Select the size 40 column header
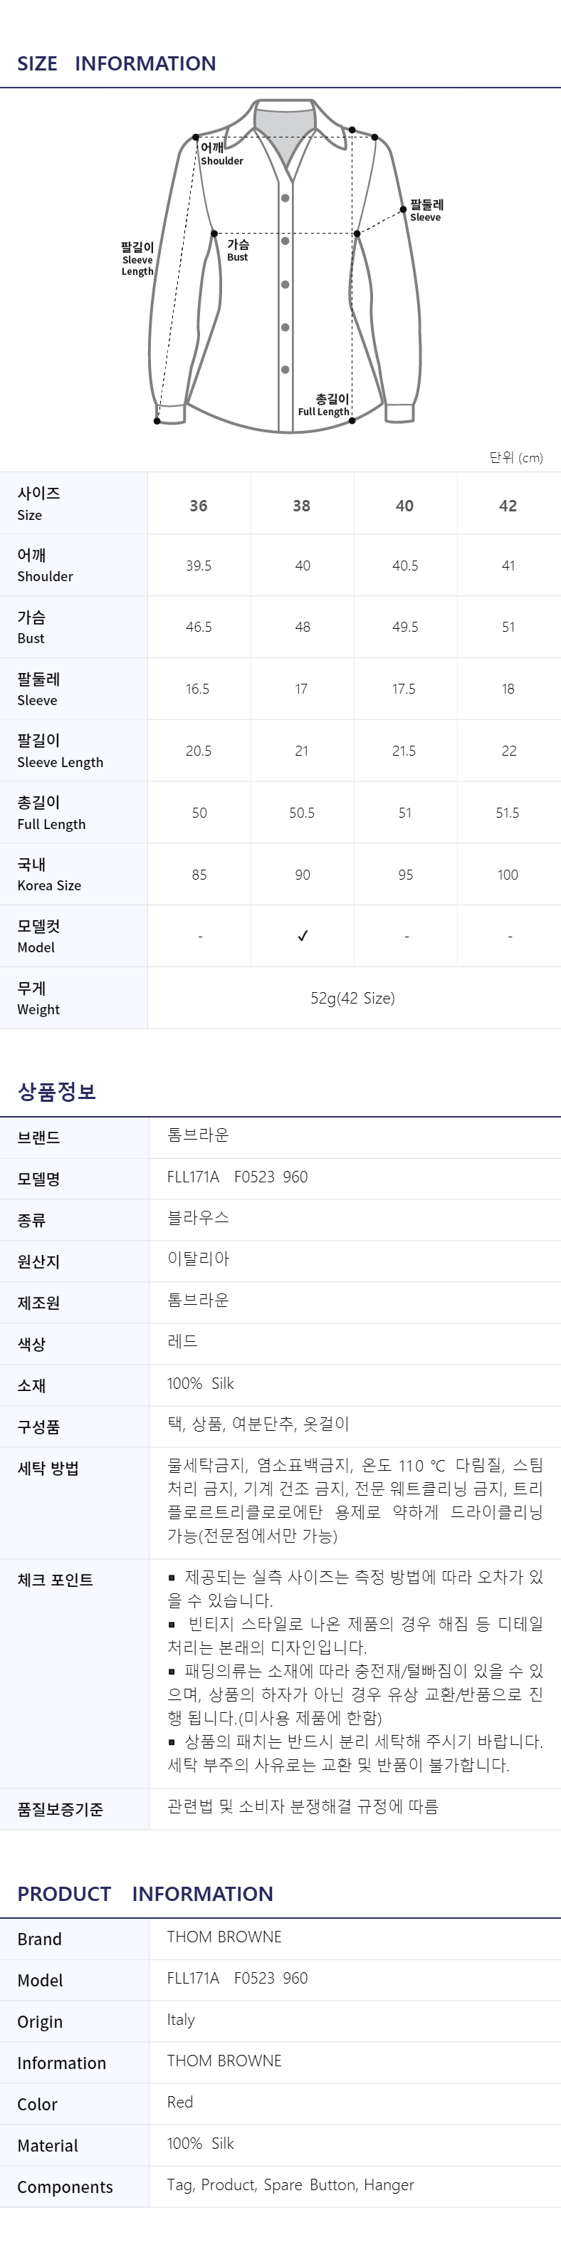The image size is (561, 2255). 404,505
